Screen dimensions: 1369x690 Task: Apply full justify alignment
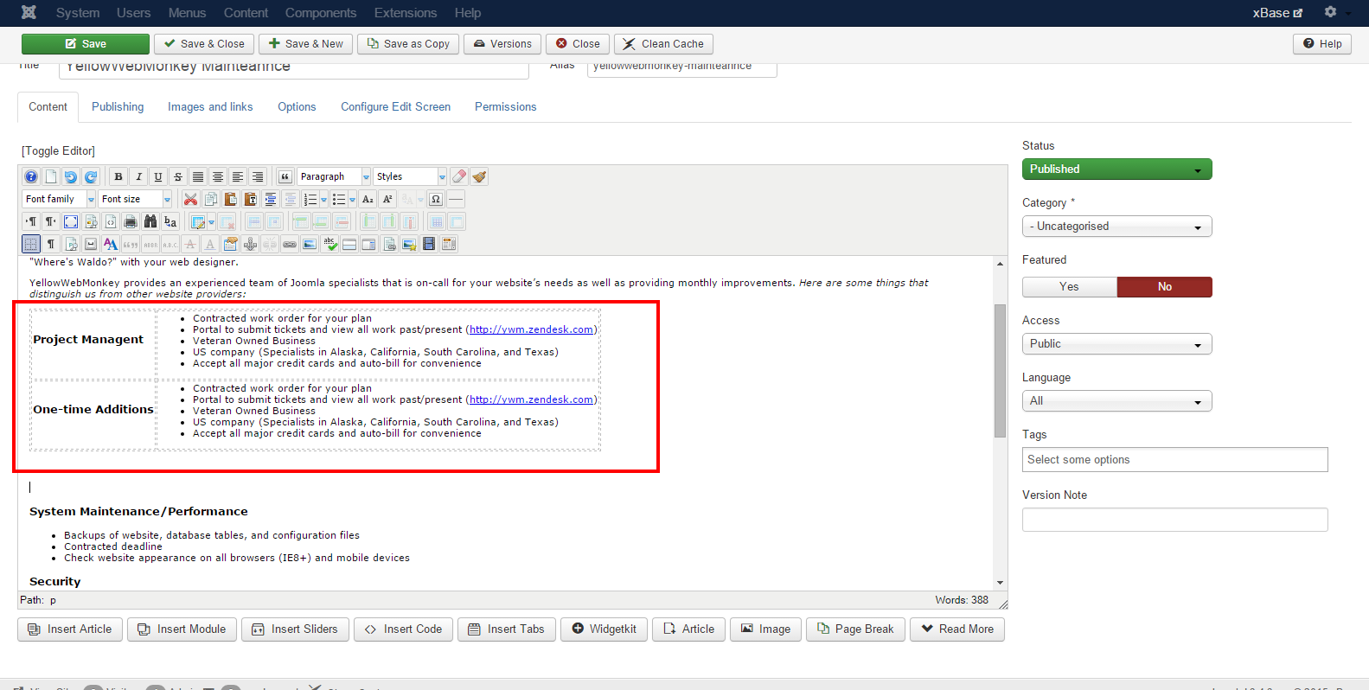(x=198, y=176)
